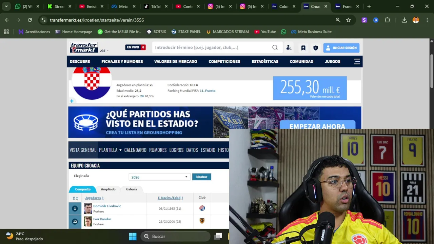The height and width of the screenshot is (244, 434).
Task: Open Ivor Pandur player link
Action: pyautogui.click(x=102, y=219)
